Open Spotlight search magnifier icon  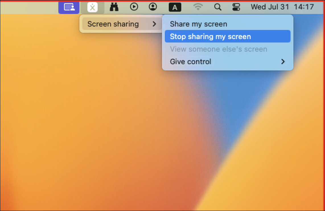218,7
